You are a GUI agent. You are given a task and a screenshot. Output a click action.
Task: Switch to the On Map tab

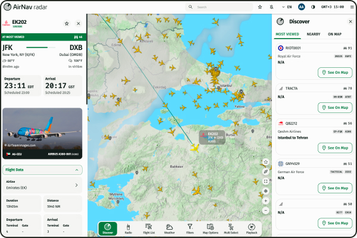[x=334, y=34]
